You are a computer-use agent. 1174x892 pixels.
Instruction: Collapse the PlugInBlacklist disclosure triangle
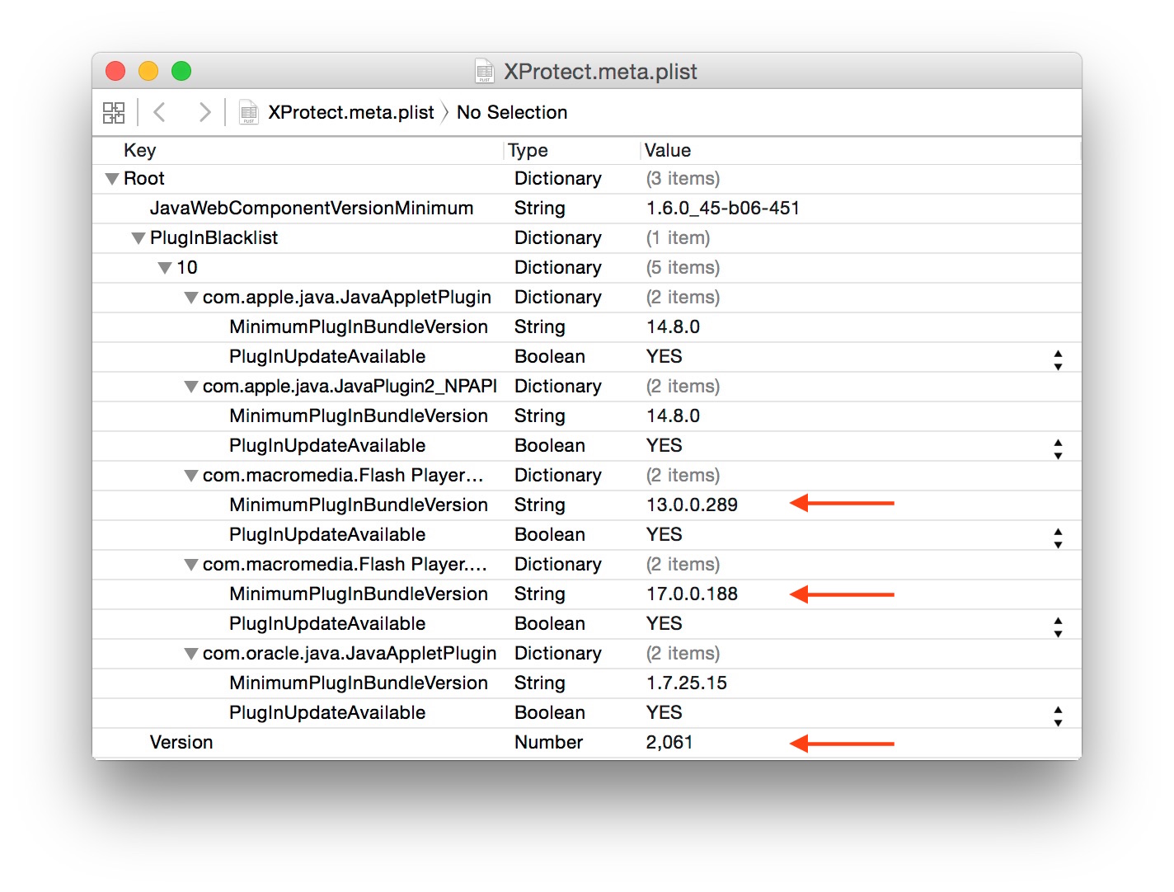[x=139, y=238]
